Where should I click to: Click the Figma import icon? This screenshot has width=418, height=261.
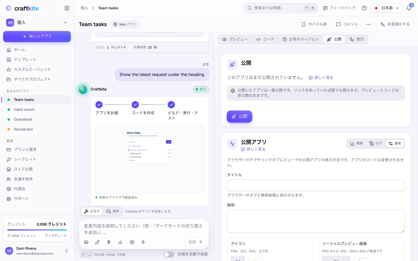[x=109, y=242]
